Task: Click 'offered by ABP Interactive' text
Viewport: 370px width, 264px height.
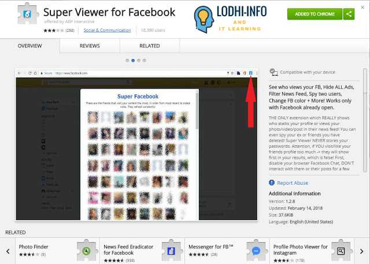Action: [69, 21]
